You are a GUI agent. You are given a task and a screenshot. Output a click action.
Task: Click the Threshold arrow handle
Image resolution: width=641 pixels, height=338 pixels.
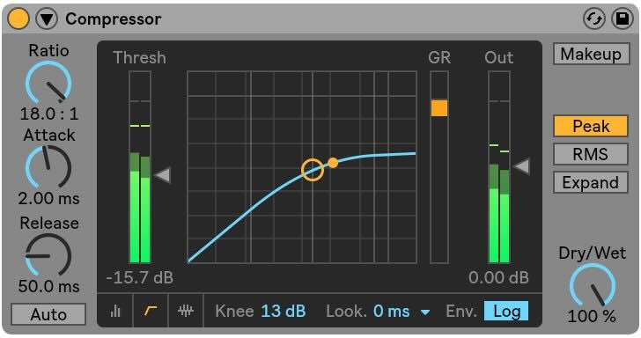[163, 175]
